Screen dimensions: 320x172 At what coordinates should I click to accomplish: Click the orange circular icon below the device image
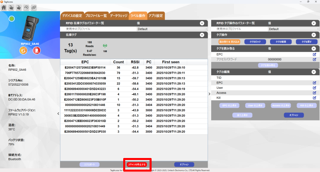[23, 50]
